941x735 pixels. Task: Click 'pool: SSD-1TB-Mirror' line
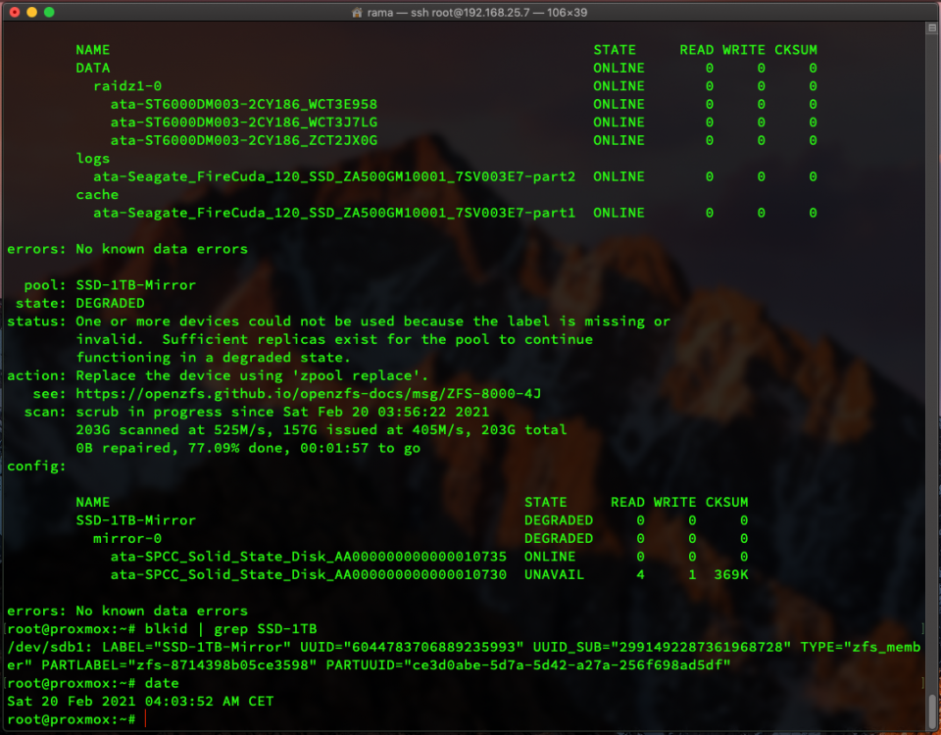coord(110,285)
